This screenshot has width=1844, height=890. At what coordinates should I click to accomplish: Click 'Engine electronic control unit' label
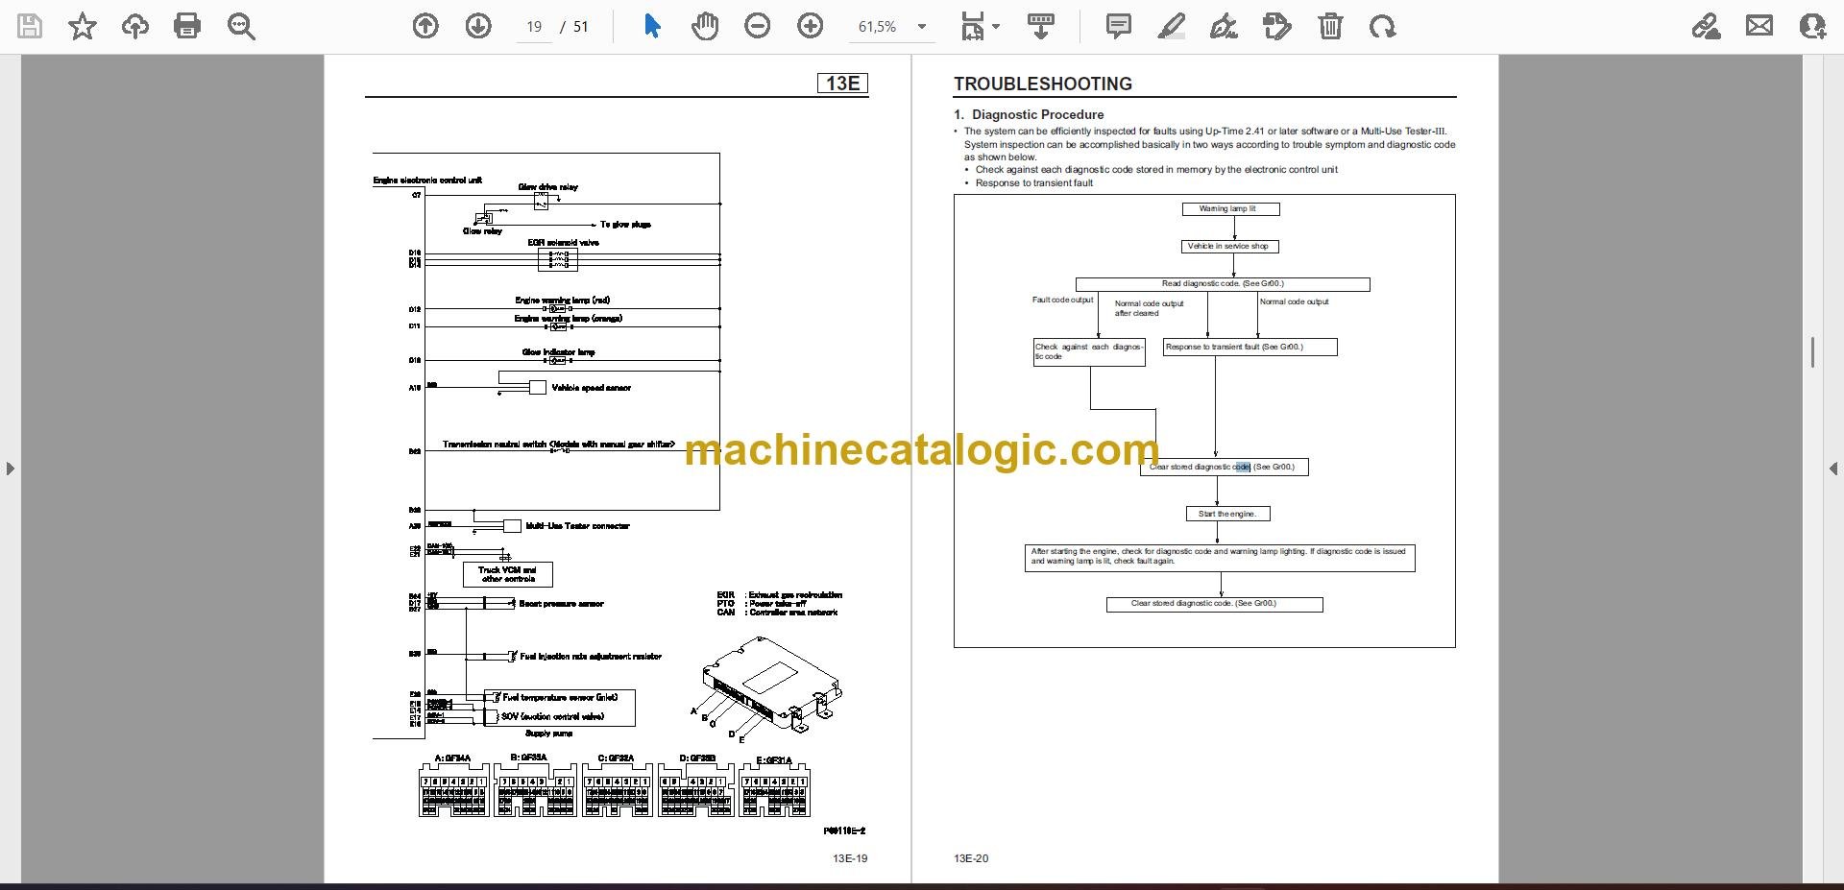pyautogui.click(x=427, y=180)
